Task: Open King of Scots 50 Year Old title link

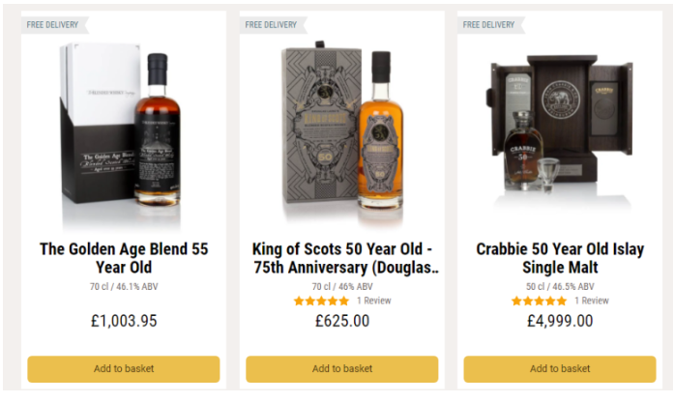Action: point(345,258)
